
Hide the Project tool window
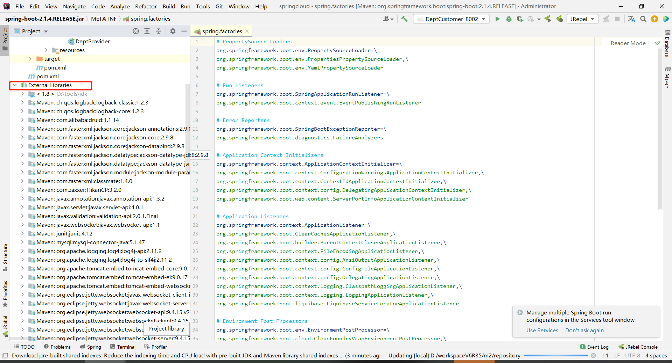(184, 31)
